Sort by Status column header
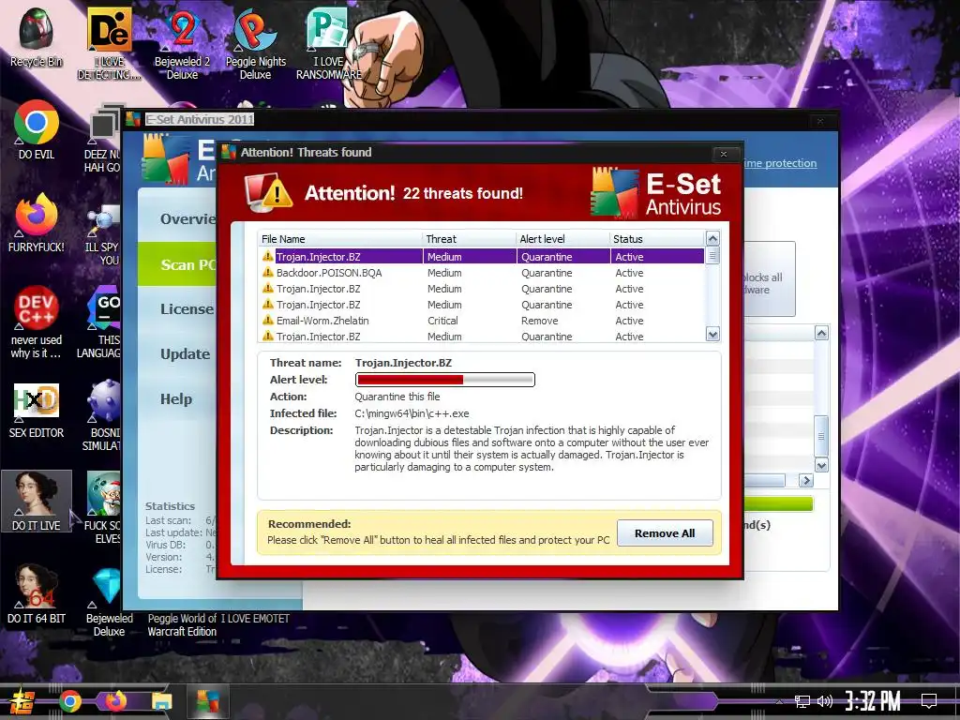The image size is (960, 720). click(x=657, y=239)
